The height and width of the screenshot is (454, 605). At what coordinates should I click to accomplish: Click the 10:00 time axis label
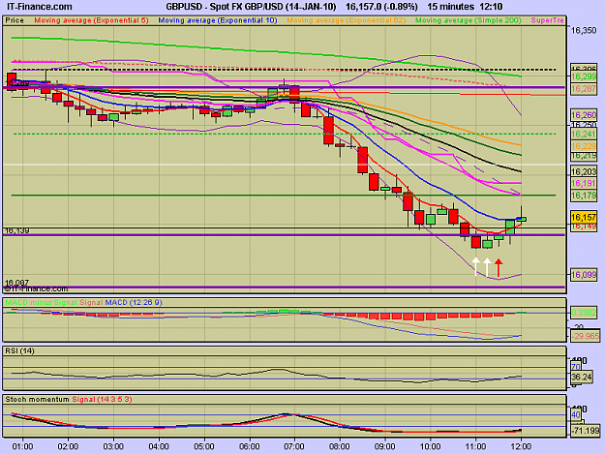430,446
